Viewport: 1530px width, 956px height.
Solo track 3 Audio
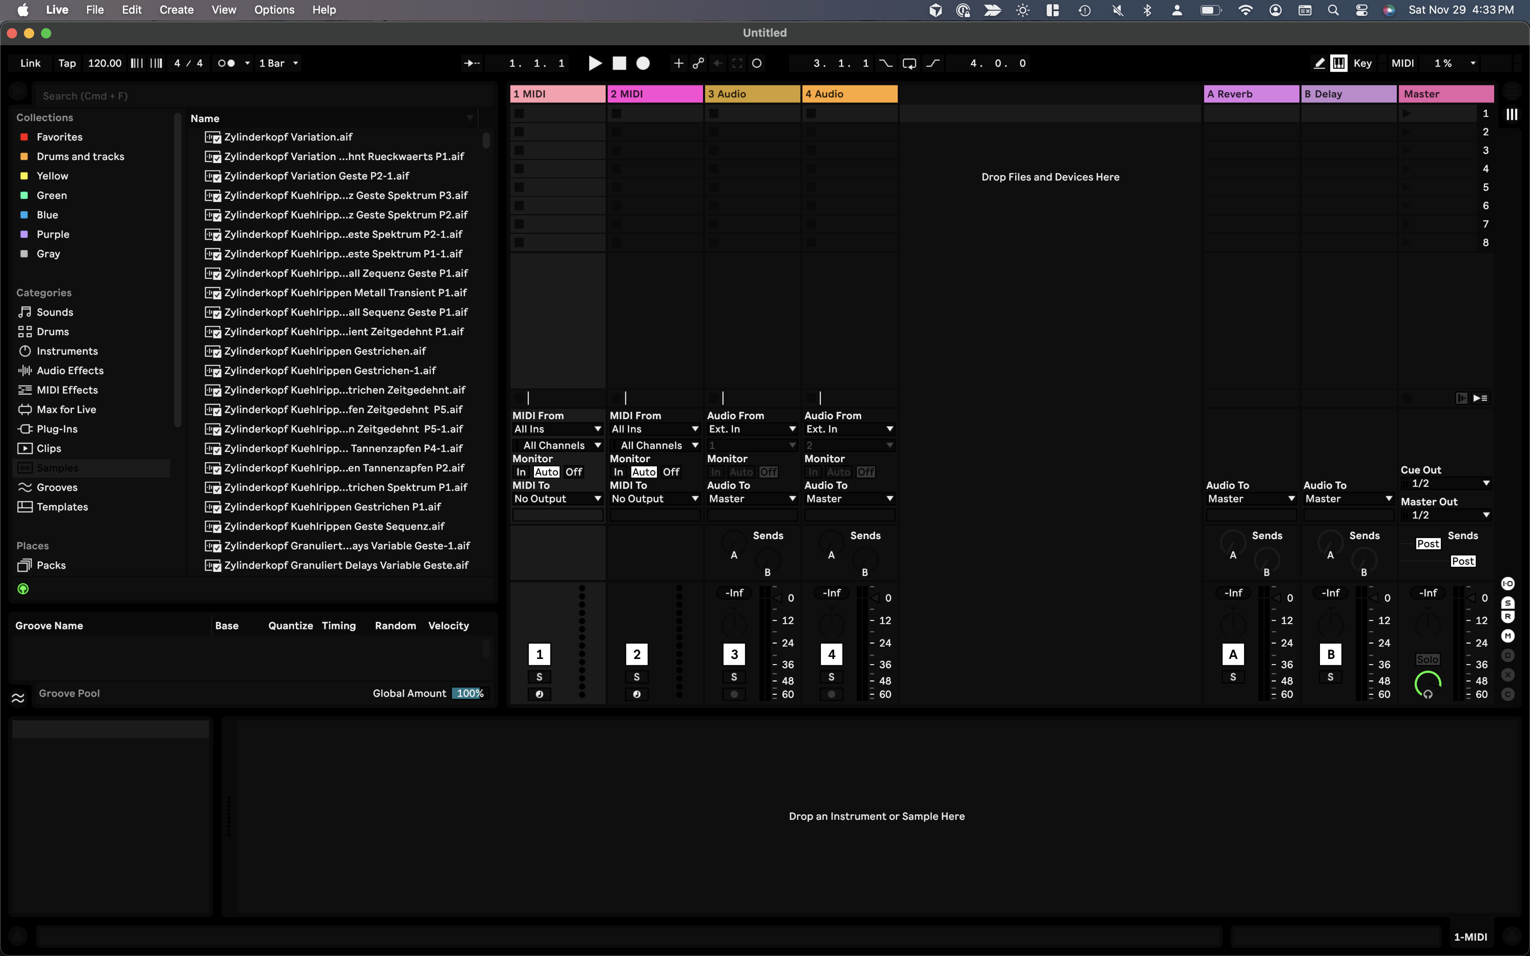click(x=733, y=677)
